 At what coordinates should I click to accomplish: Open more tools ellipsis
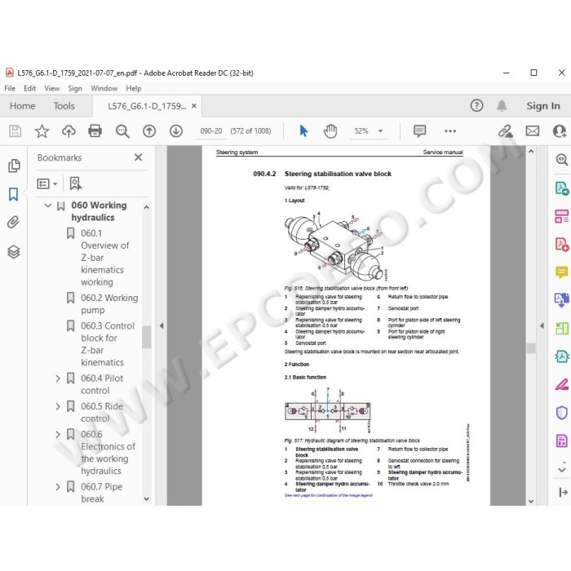coord(450,131)
